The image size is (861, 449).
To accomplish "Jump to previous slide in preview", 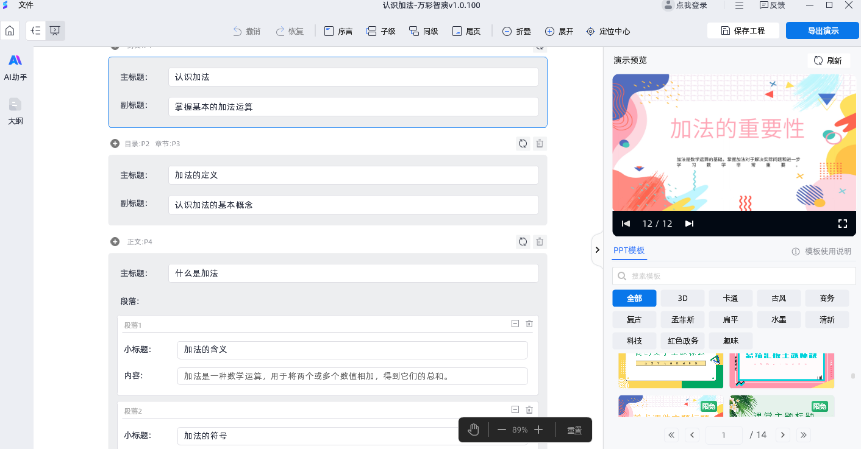I will coord(626,224).
